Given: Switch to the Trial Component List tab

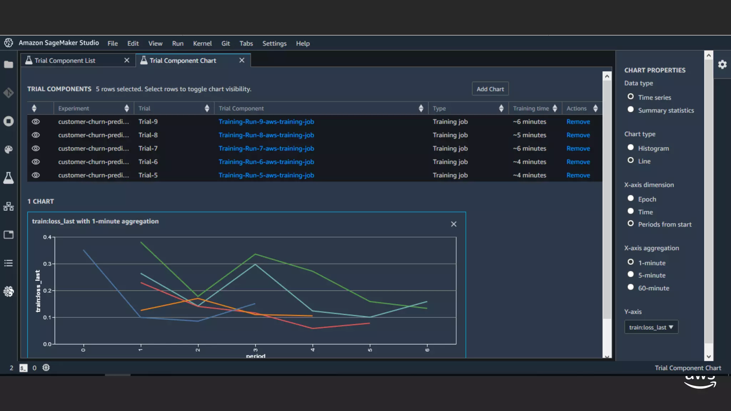Looking at the screenshot, I should tap(65, 61).
